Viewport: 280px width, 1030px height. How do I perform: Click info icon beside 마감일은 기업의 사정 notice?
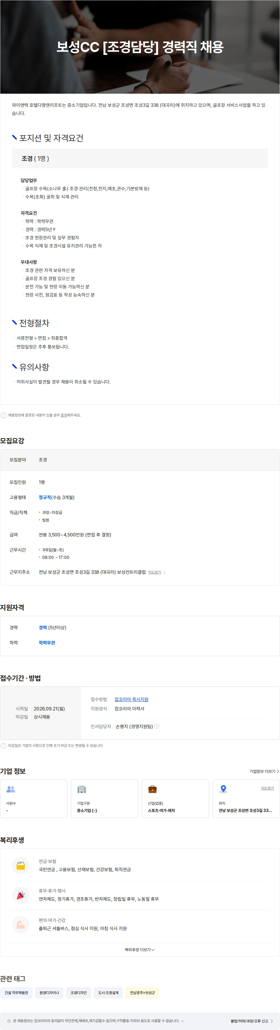3,745
